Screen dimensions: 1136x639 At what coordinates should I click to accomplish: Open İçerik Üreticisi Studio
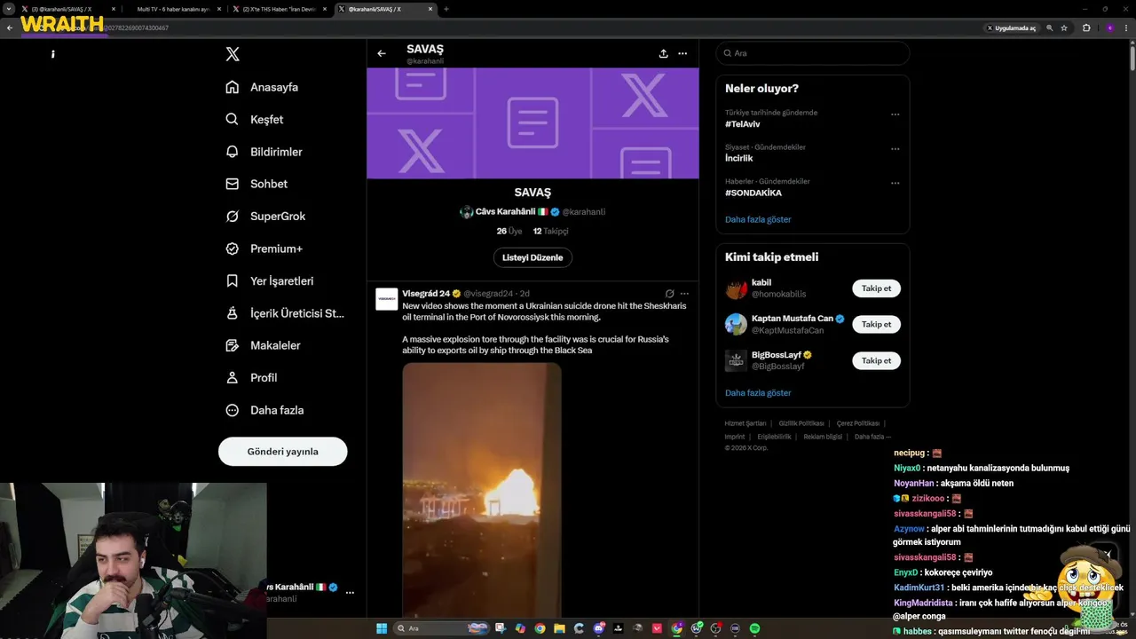point(285,313)
